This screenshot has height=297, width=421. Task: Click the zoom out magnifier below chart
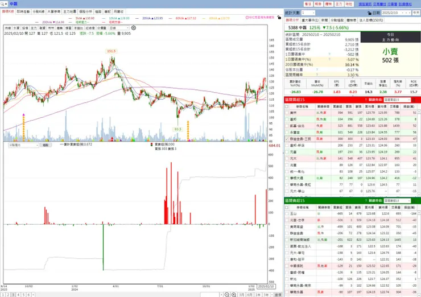(x=227, y=295)
